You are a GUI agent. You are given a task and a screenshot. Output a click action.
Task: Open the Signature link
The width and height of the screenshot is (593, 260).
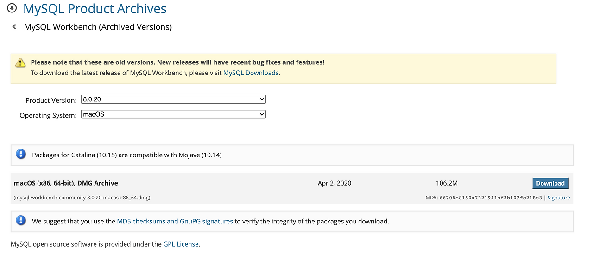pyautogui.click(x=559, y=198)
